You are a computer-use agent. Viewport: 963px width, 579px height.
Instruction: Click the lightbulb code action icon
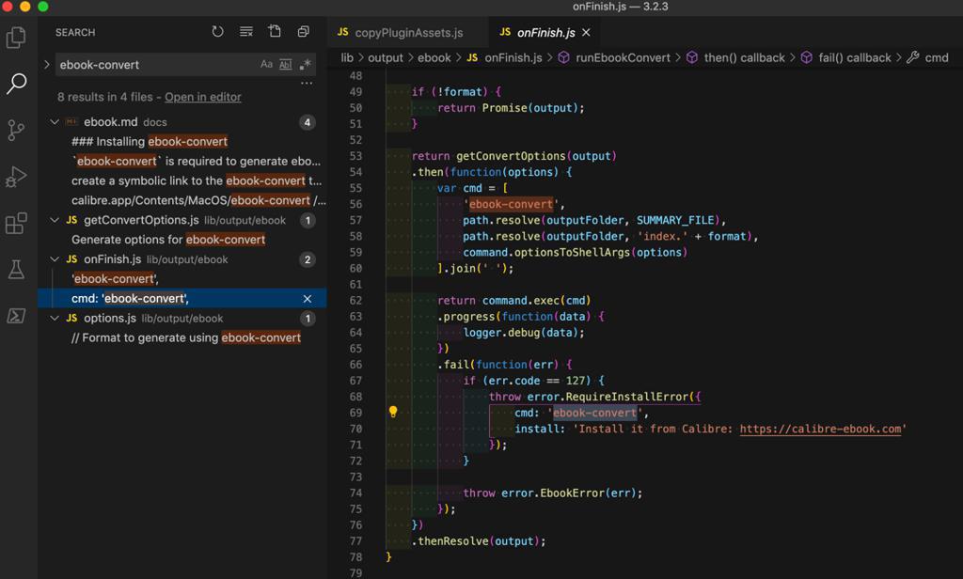coord(393,412)
